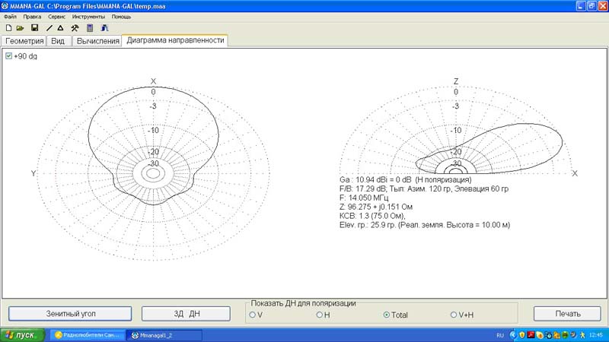Open the Инструменты menu
609x342 pixels.
pyautogui.click(x=89, y=16)
